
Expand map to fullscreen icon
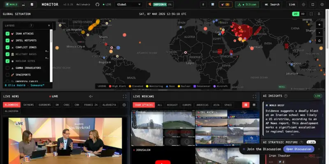point(311,14)
